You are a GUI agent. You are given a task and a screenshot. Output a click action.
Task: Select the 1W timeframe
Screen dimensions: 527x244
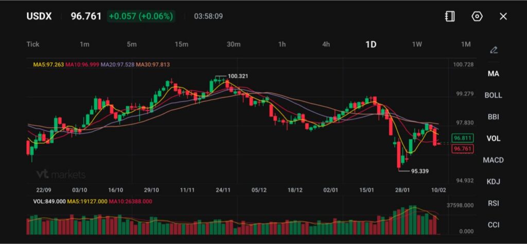[x=417, y=44]
